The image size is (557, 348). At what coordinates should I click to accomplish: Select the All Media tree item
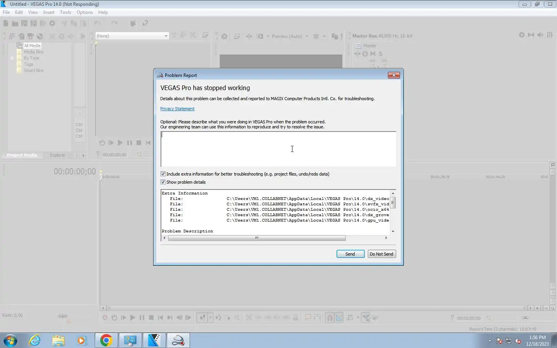coord(32,46)
